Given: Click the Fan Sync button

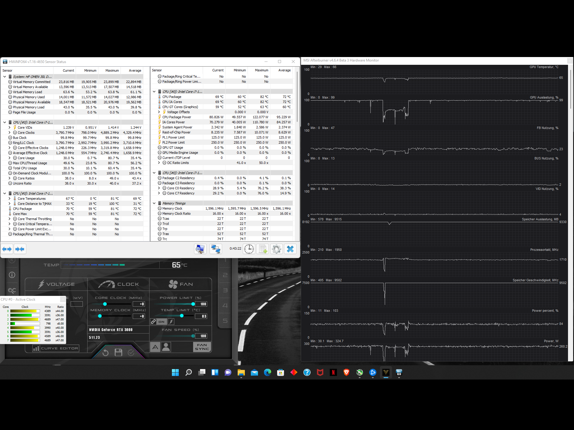Looking at the screenshot, I should tap(202, 347).
